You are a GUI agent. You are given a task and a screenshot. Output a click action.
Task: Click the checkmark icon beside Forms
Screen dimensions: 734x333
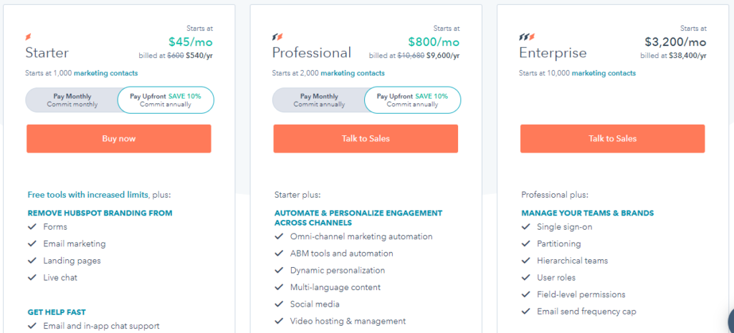[x=32, y=227]
